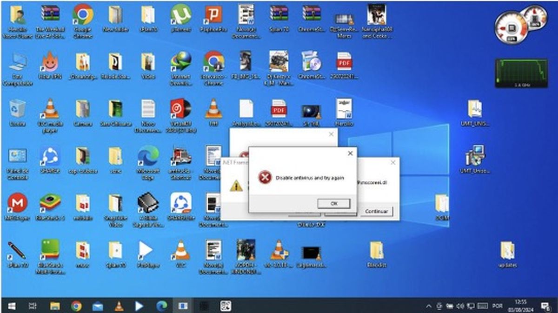Select the Este Computador desktop icon
558x313 pixels.
17,69
